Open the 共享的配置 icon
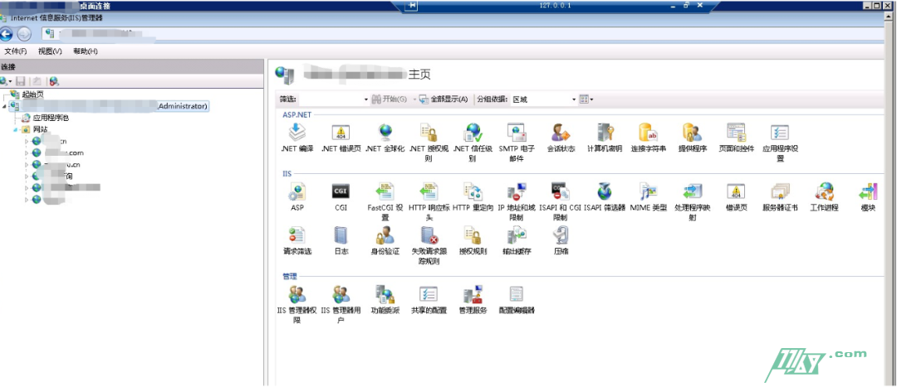This screenshot has height=387, width=897. coord(429,294)
